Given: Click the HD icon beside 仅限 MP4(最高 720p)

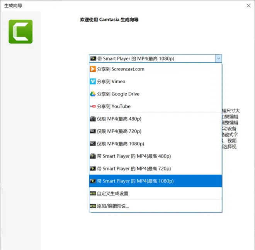Looking at the screenshot, I should click(93, 131).
